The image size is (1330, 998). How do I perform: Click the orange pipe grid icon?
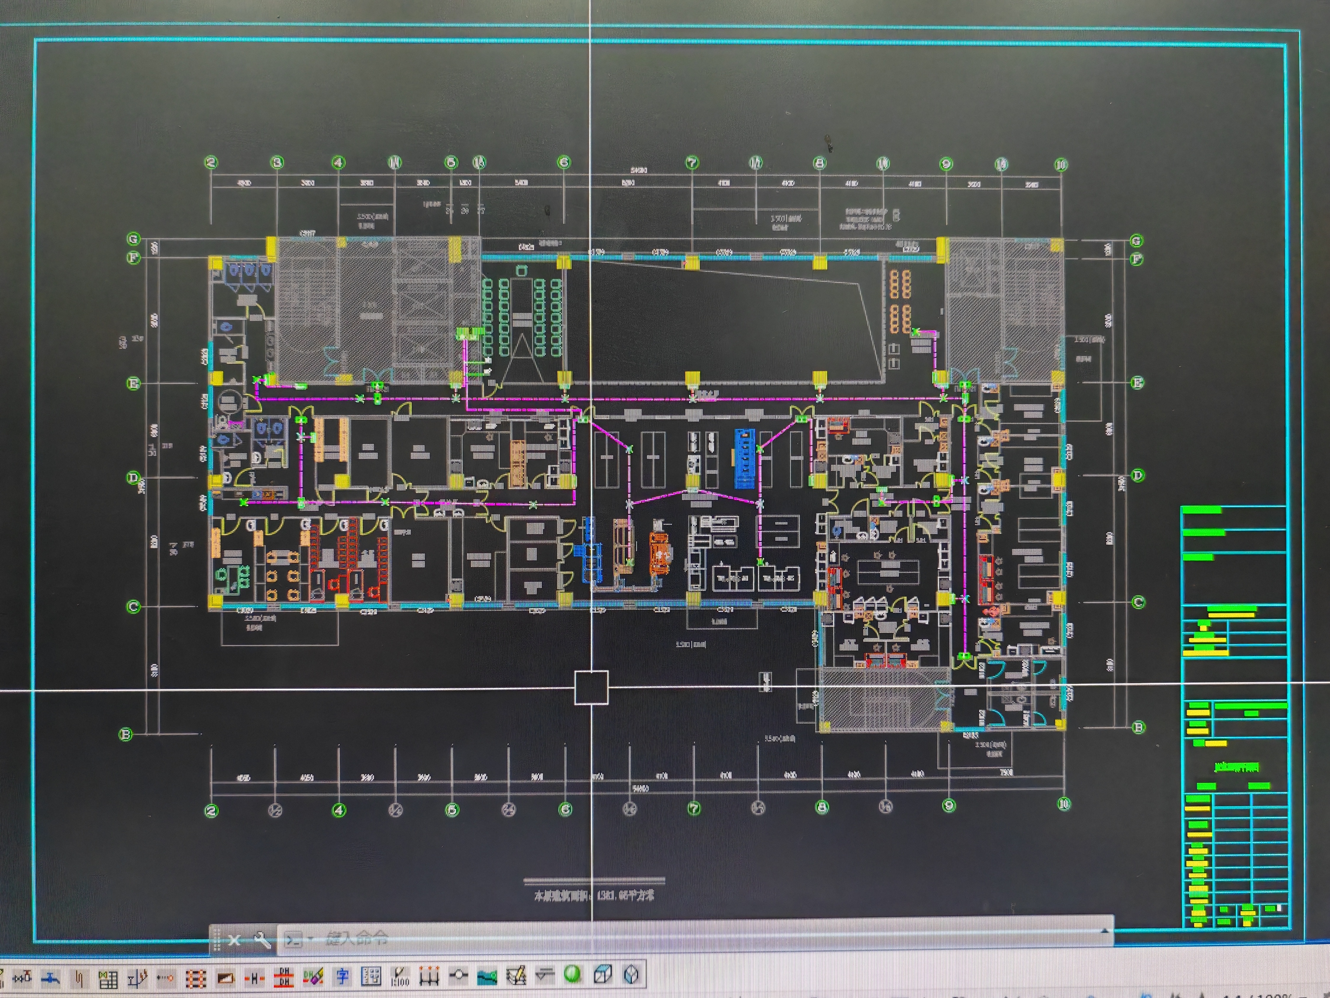pyautogui.click(x=195, y=979)
